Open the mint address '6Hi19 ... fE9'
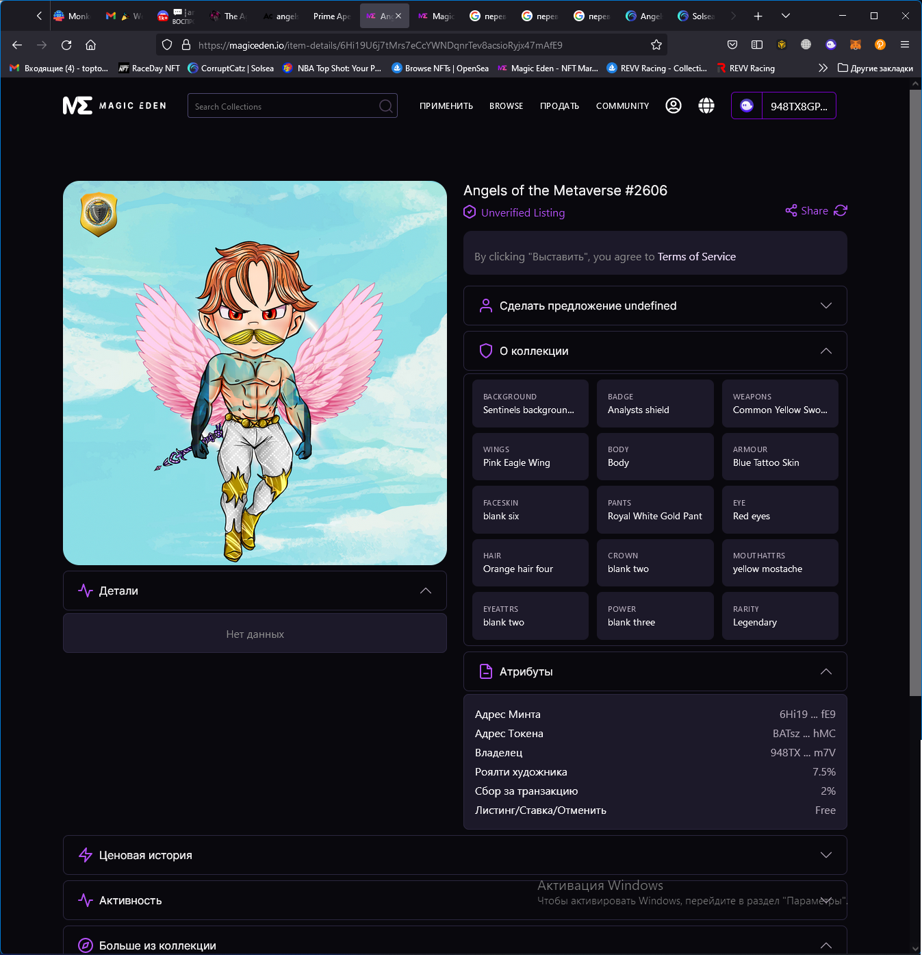The height and width of the screenshot is (955, 922). [808, 715]
